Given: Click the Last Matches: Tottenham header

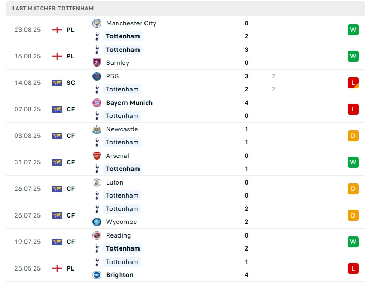Looking at the screenshot, I should (x=53, y=9).
